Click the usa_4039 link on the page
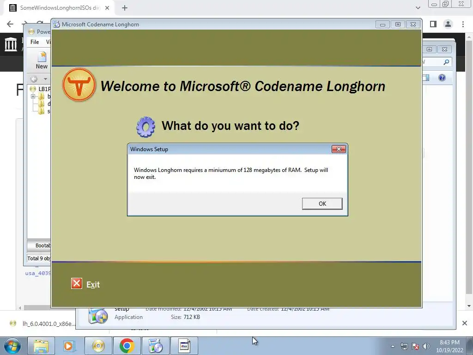The width and height of the screenshot is (473, 355). 38,273
